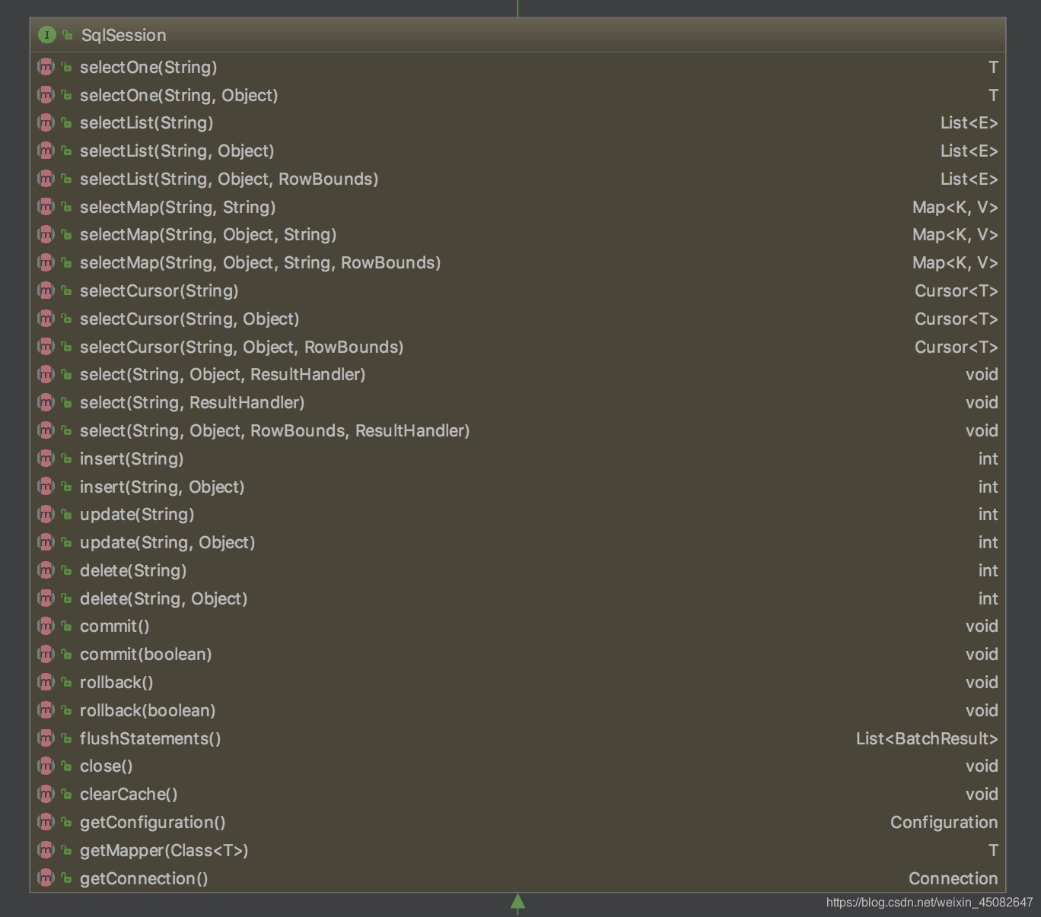
Task: Select selectMap(String, Object, String, RowBounds) method name
Action: (x=260, y=262)
